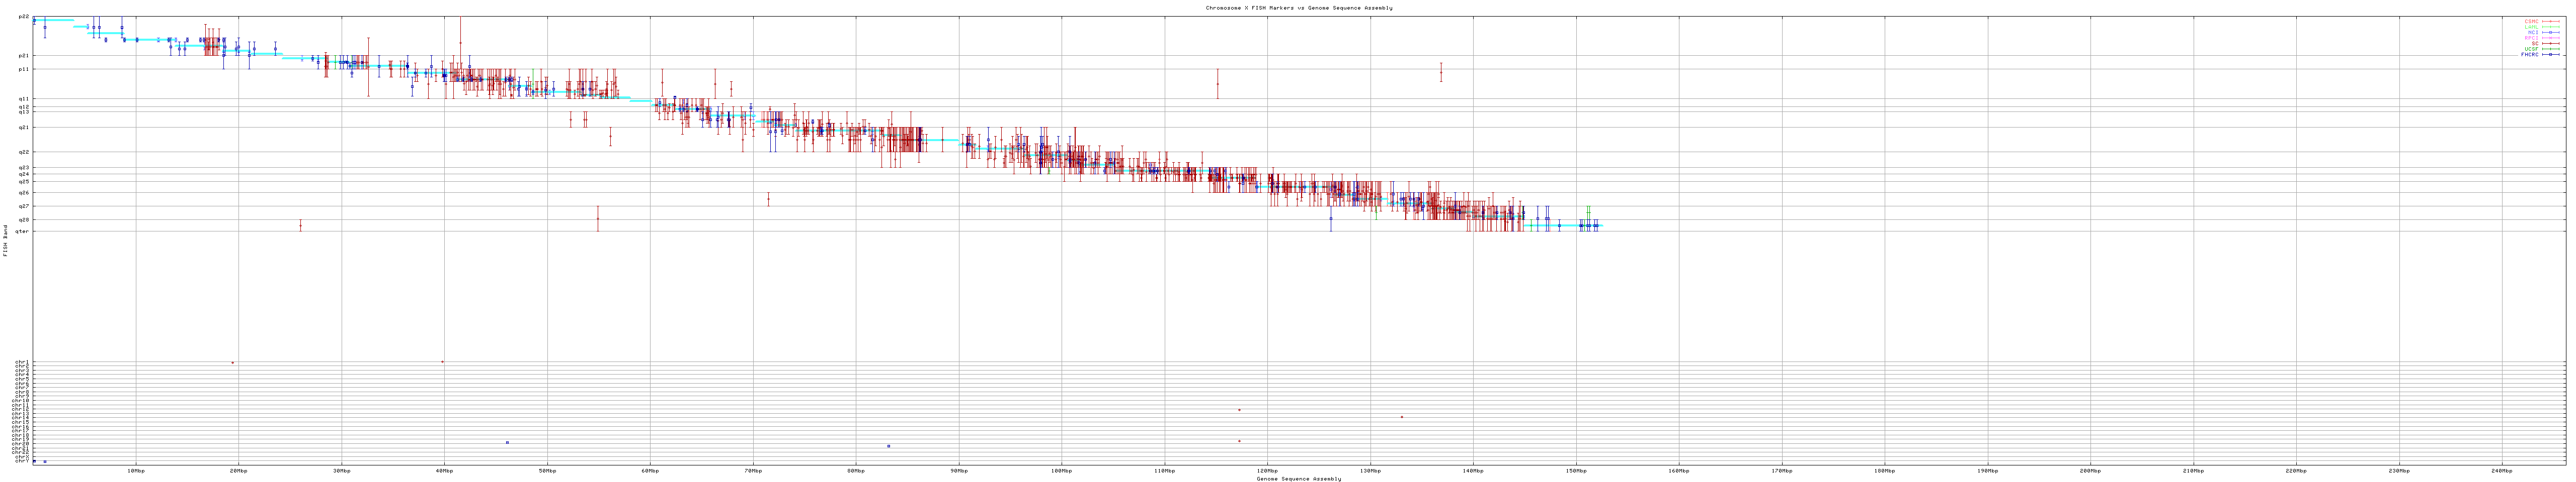This screenshot has height=482, width=2576.
Task: Click the FHCRC legend text label
Action: (x=2529, y=55)
